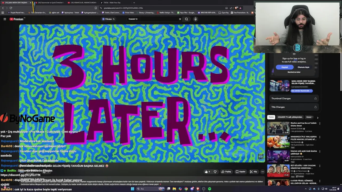342x192 pixels.
Task: Toggle video miniplayer icon at corner
Action: tap(261, 157)
